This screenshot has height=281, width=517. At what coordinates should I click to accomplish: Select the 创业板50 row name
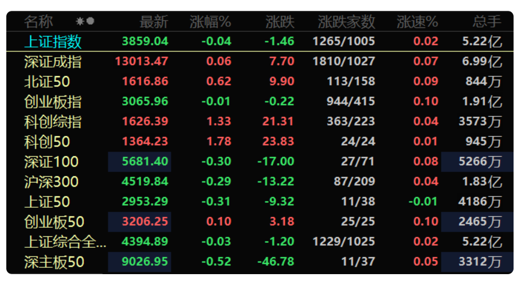(x=54, y=222)
